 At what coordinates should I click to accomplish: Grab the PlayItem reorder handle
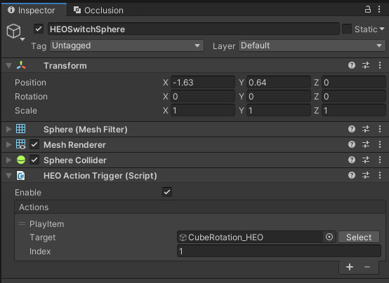[22, 224]
